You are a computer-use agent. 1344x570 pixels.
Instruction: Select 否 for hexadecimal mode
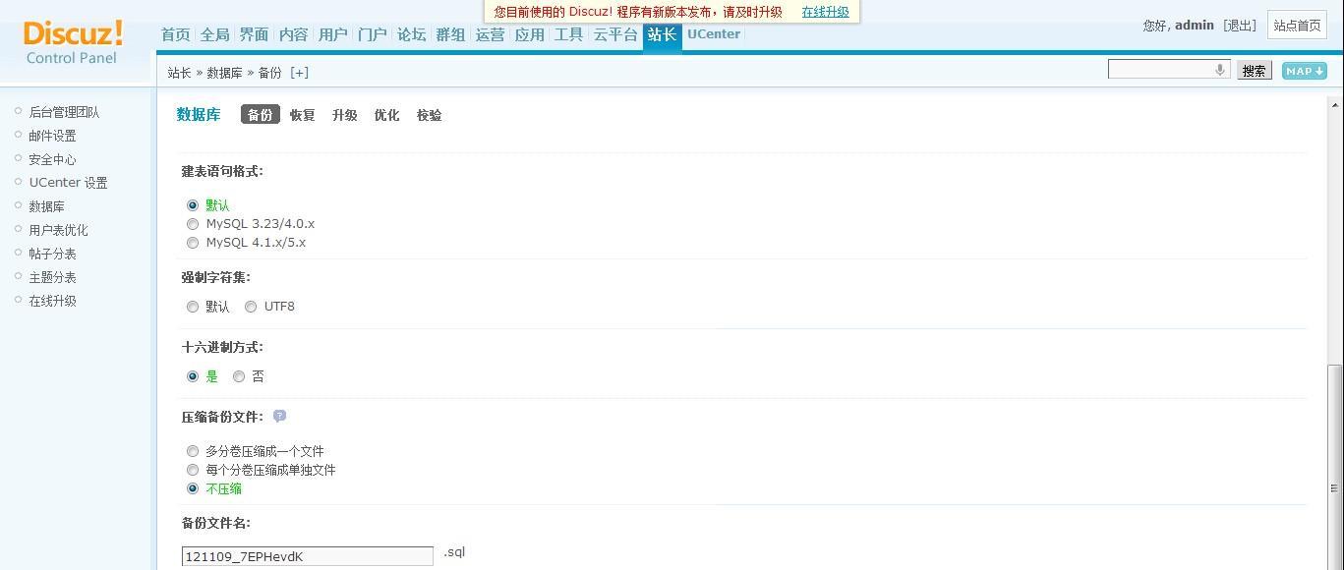pos(239,375)
